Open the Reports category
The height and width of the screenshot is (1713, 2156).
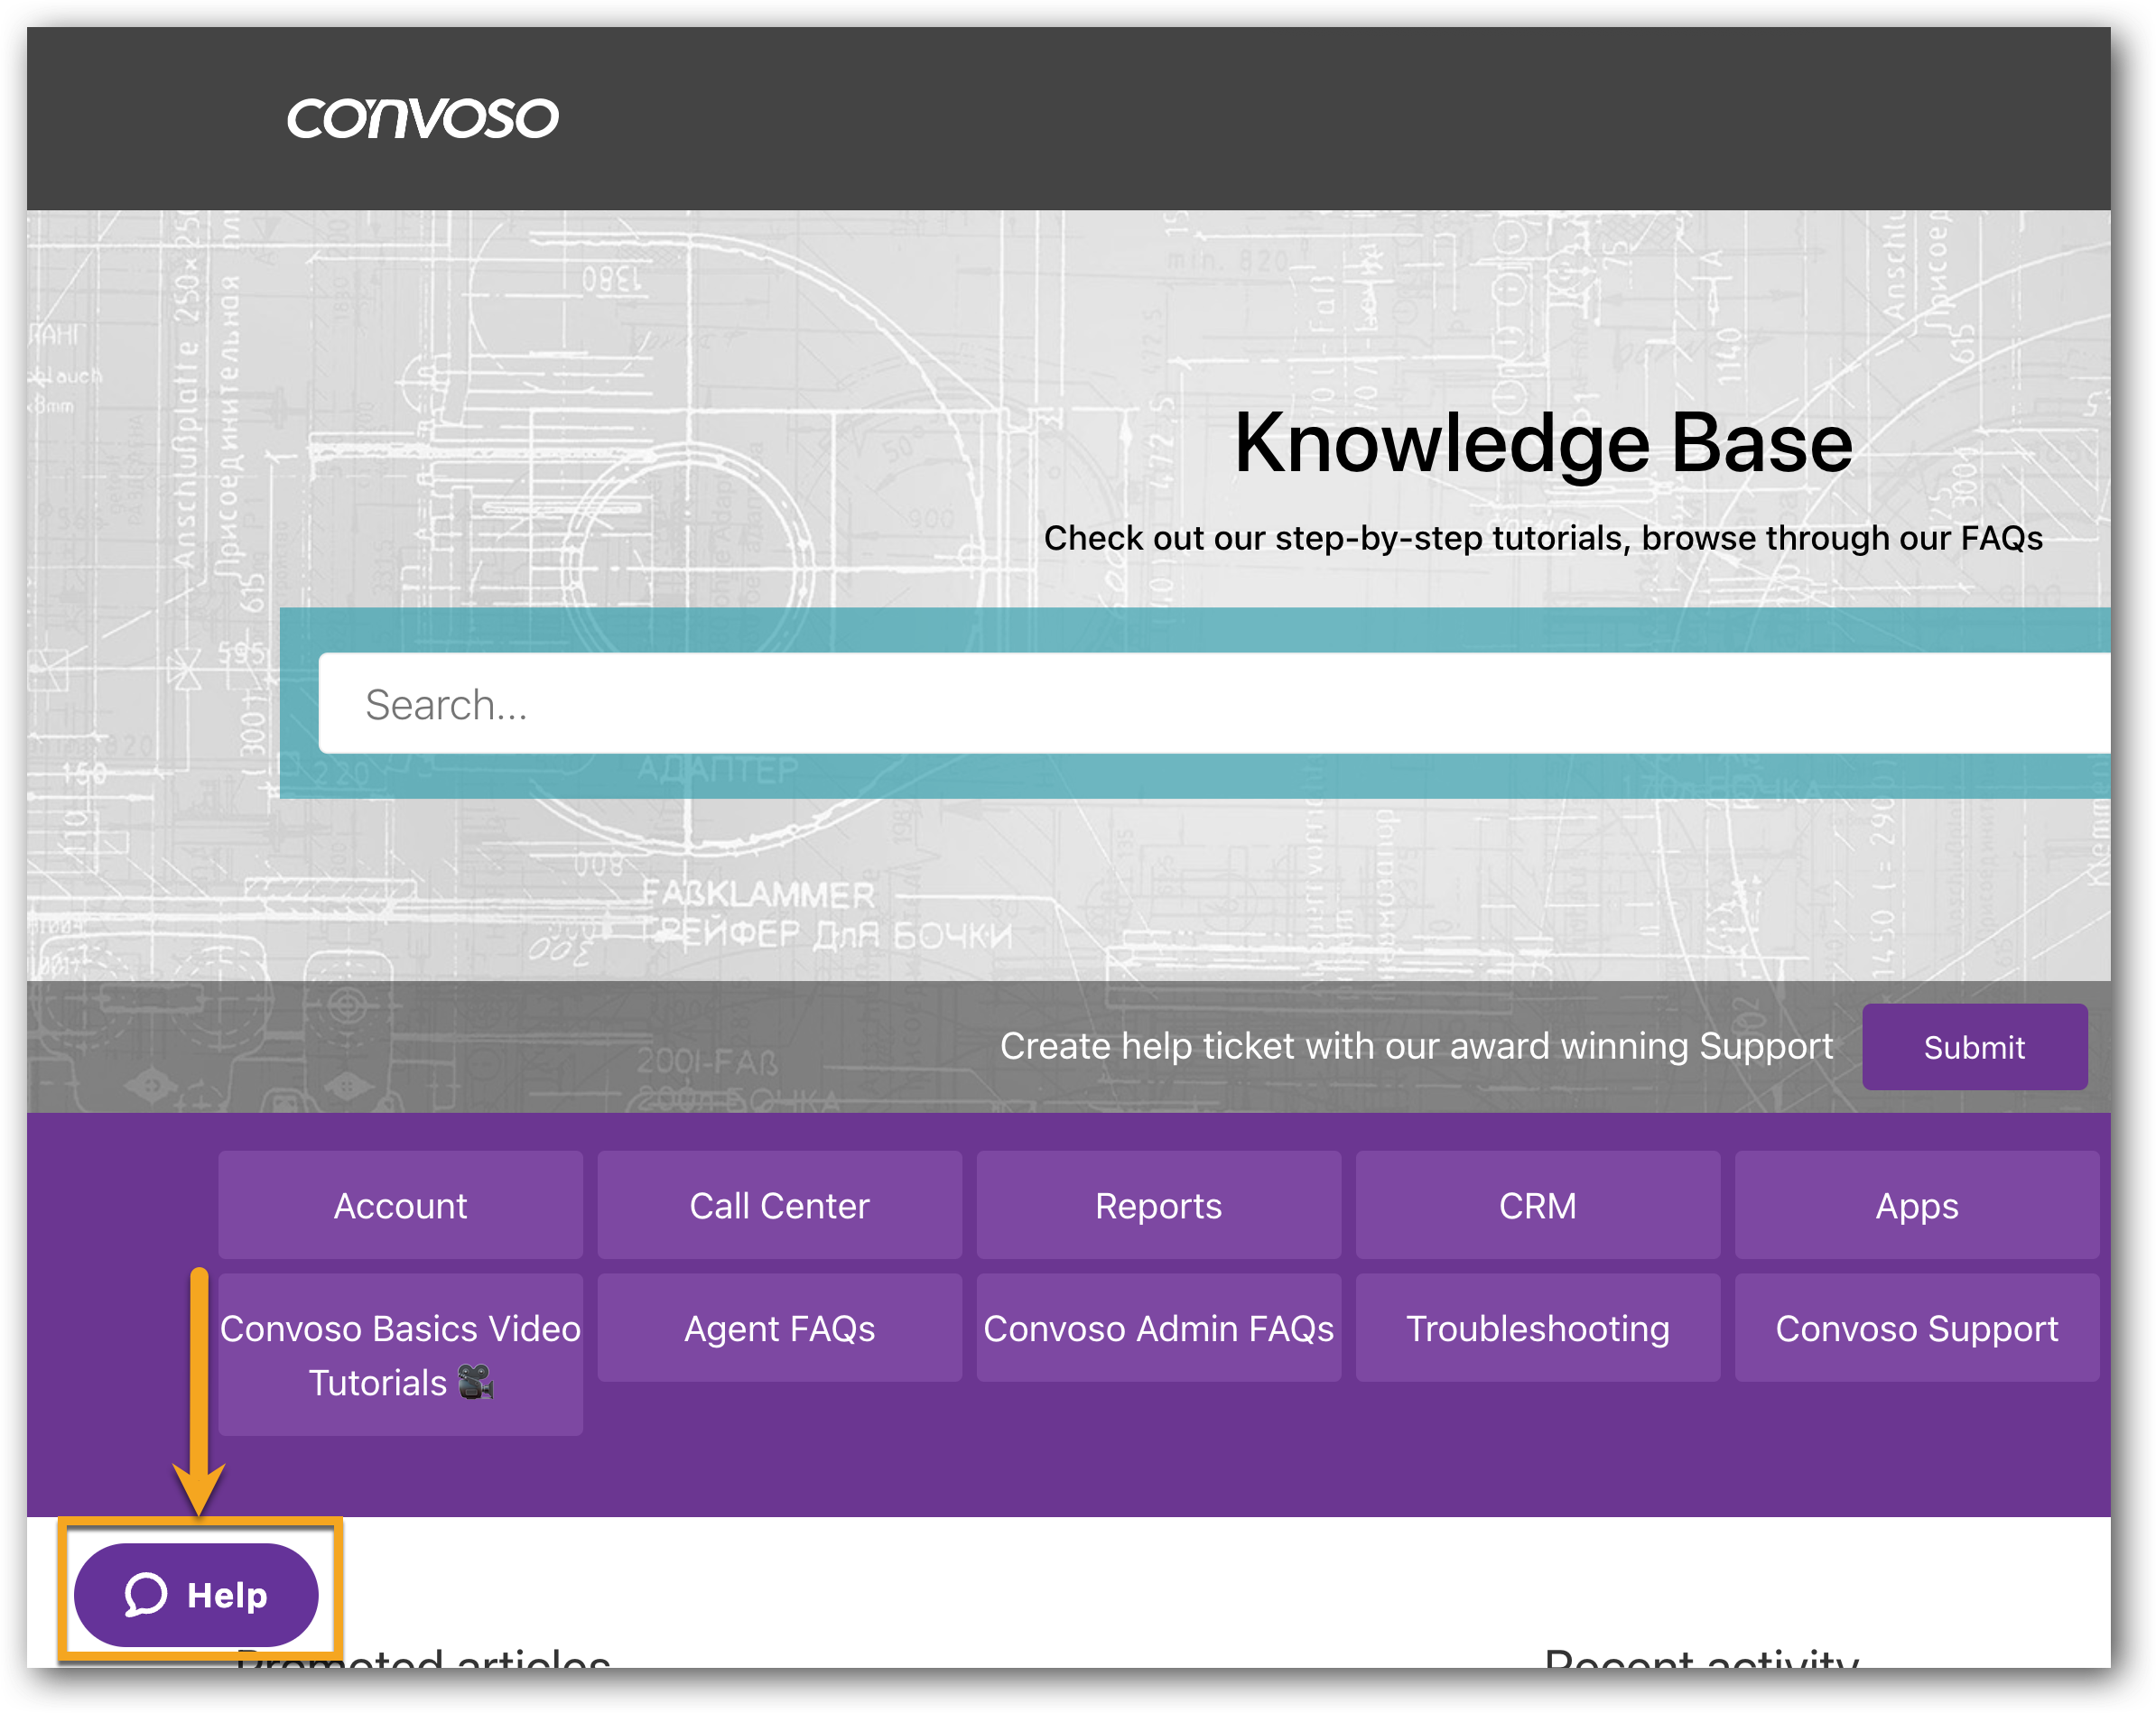1158,1205
